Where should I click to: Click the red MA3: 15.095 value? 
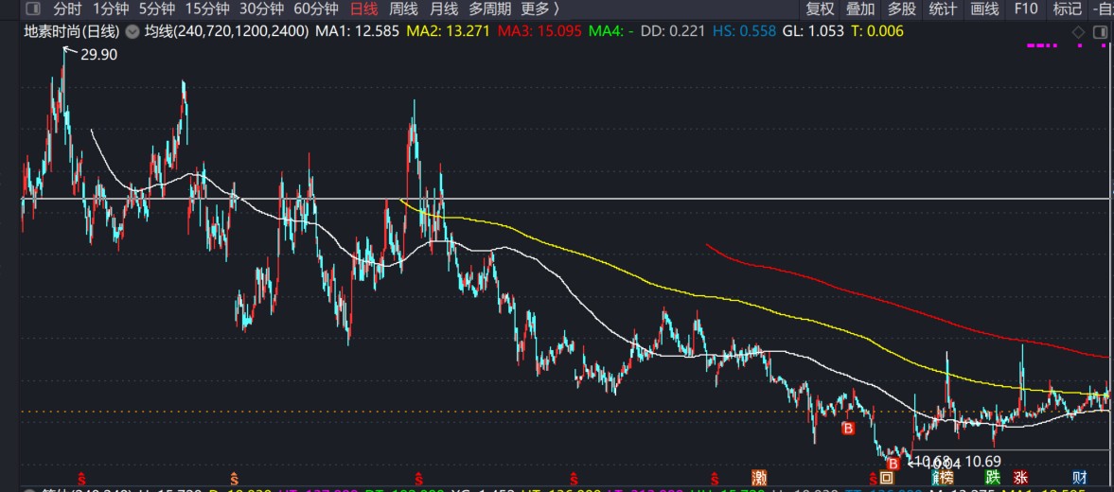(x=539, y=31)
